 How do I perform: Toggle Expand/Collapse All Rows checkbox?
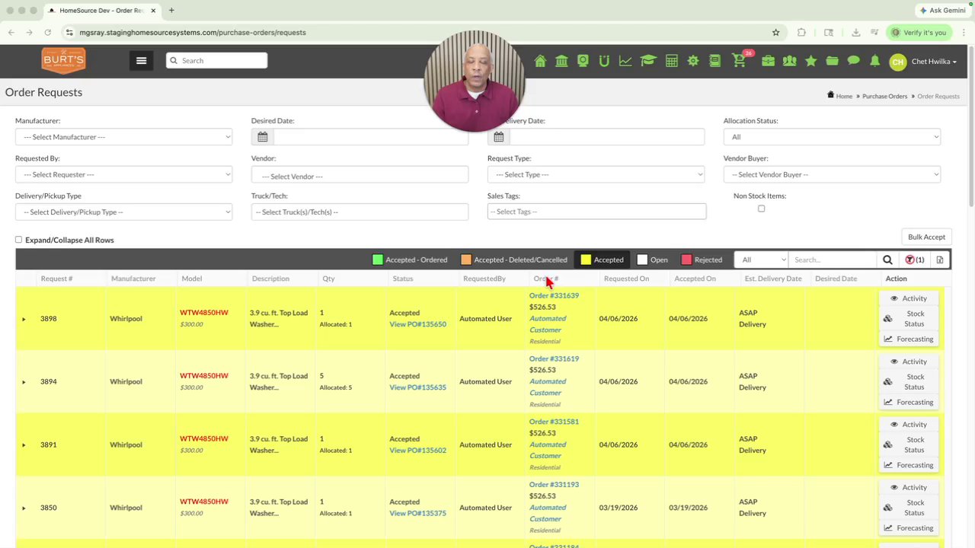18,240
